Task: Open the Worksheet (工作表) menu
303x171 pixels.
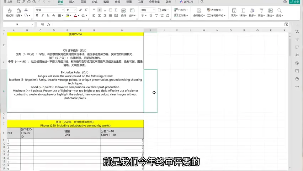Action: (x=181, y=15)
